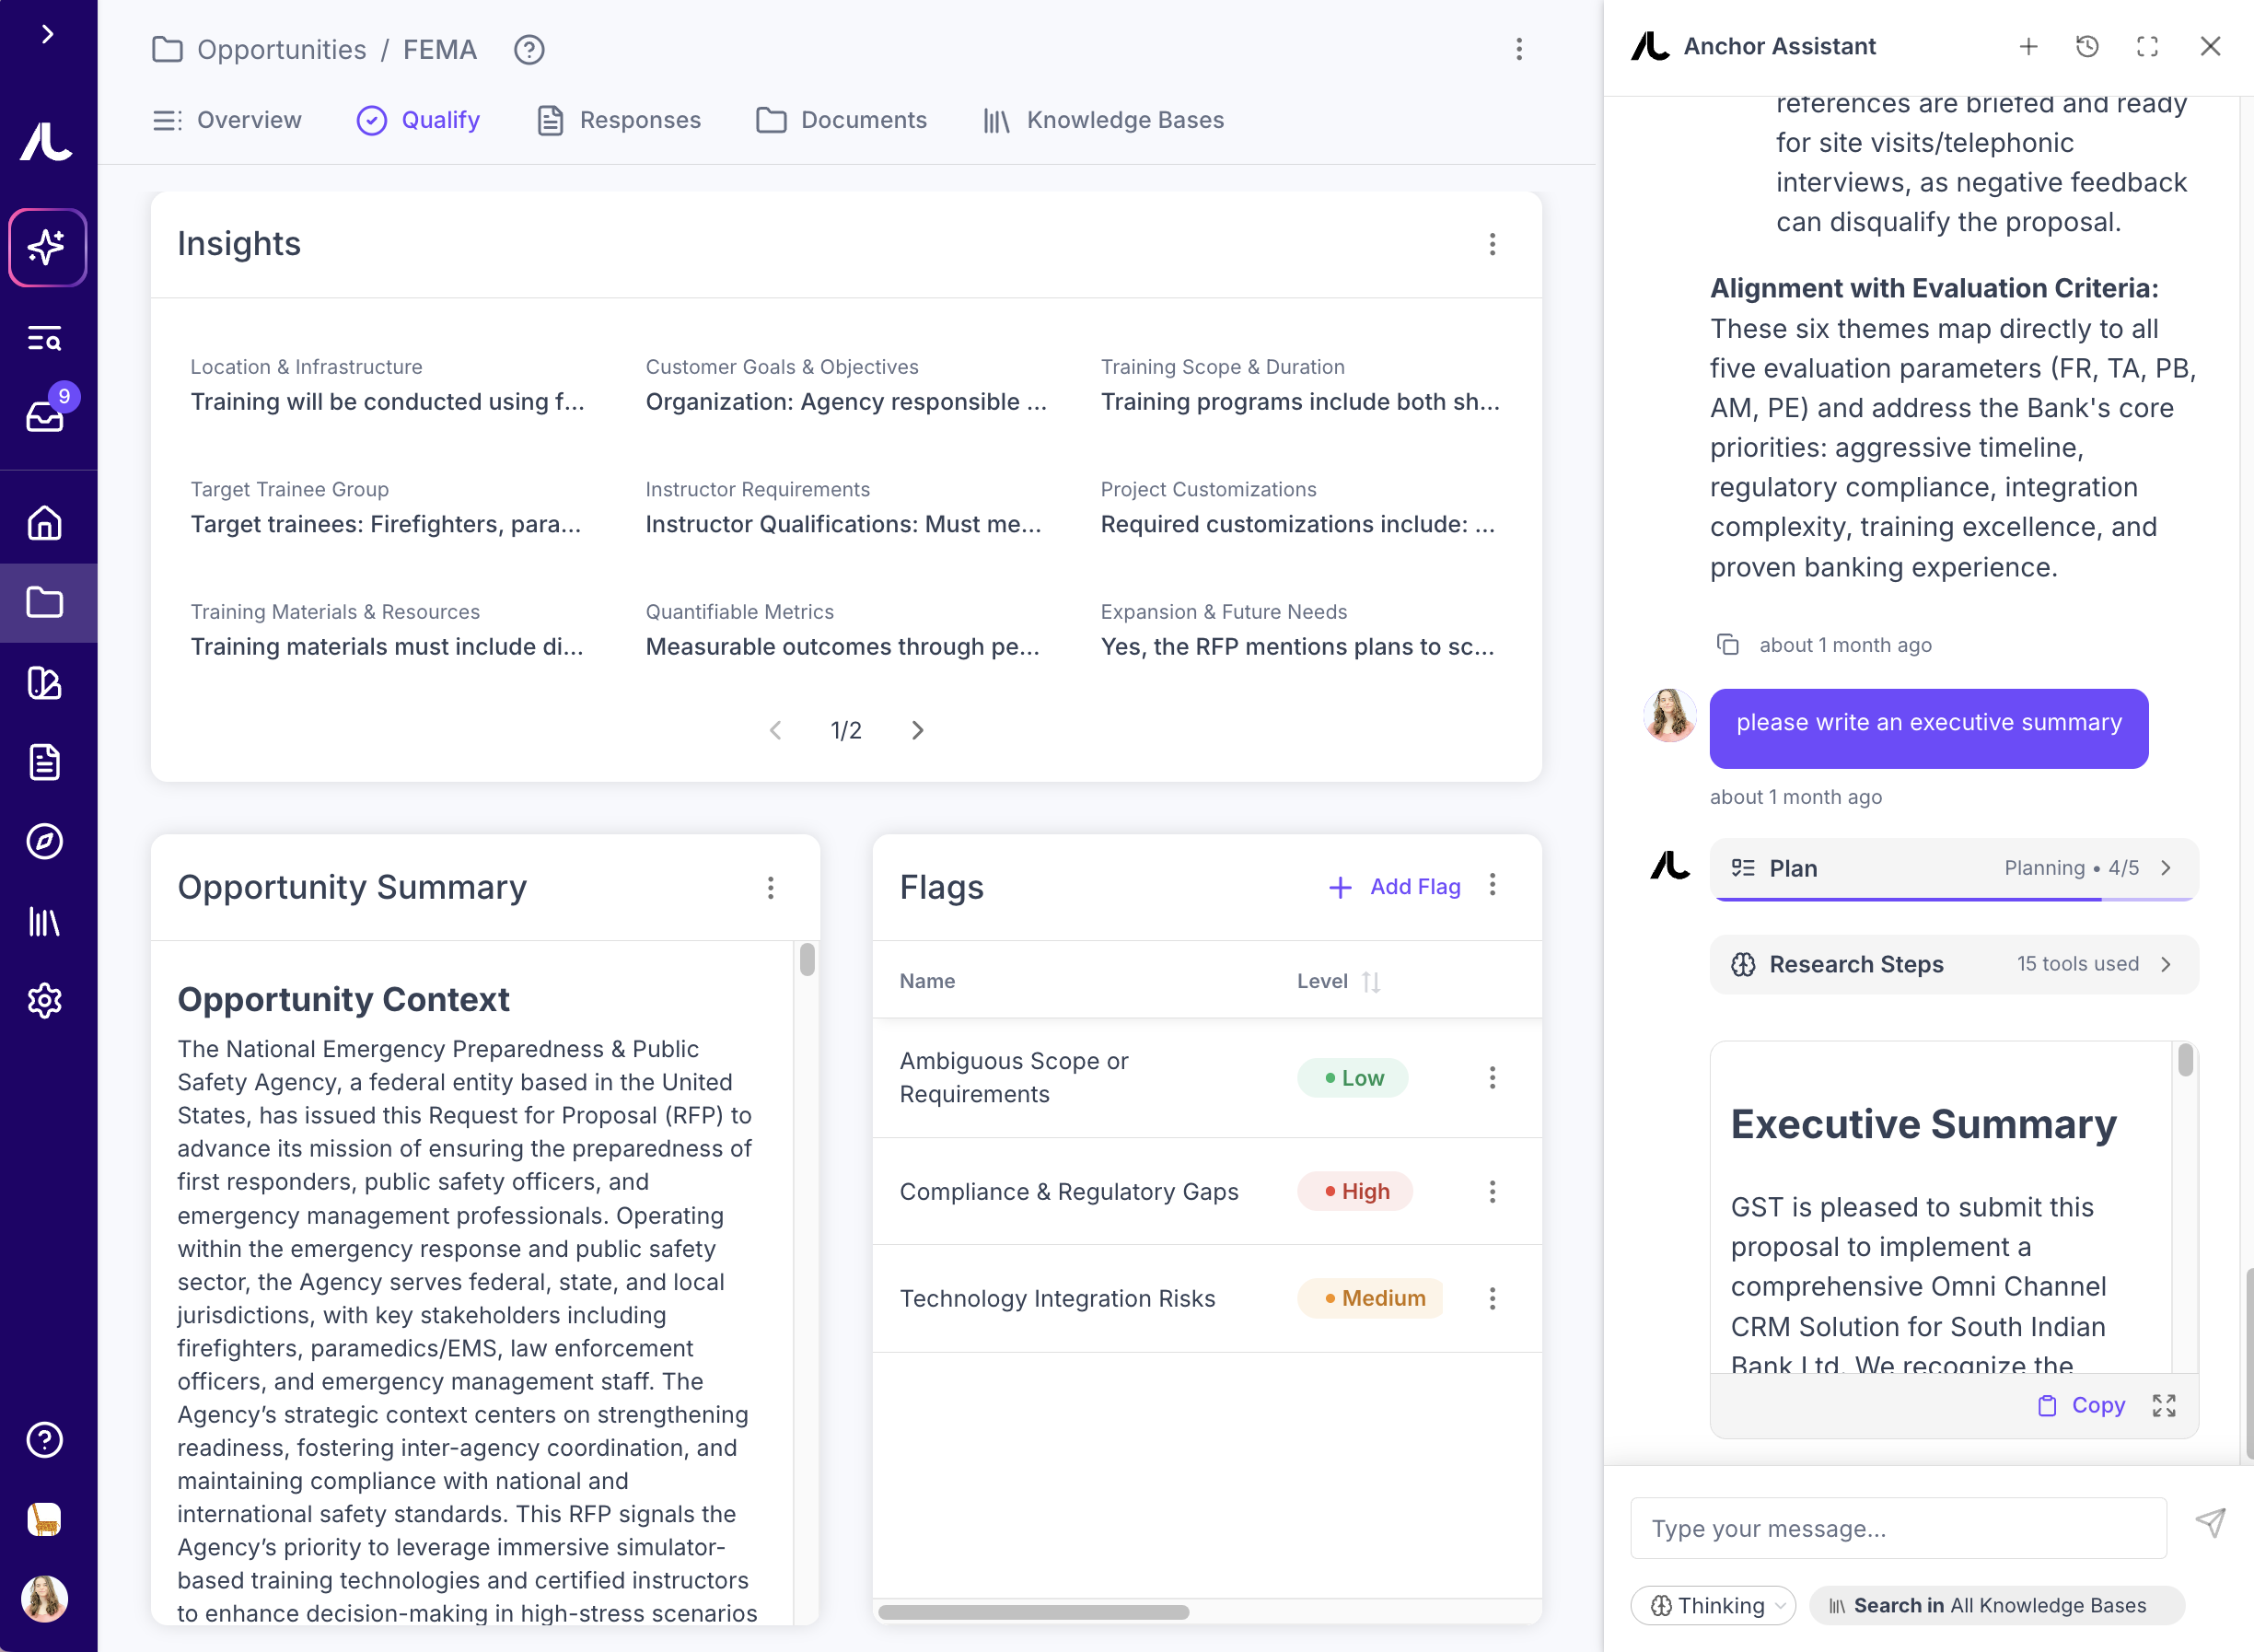
Task: Switch to the Qualify tab
Action: 419,120
